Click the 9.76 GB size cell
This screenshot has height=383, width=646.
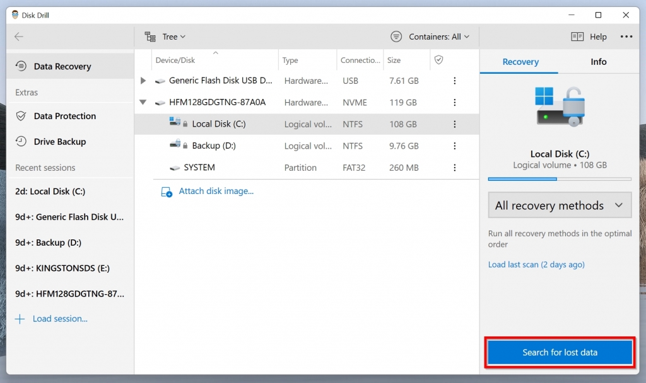[x=404, y=146]
